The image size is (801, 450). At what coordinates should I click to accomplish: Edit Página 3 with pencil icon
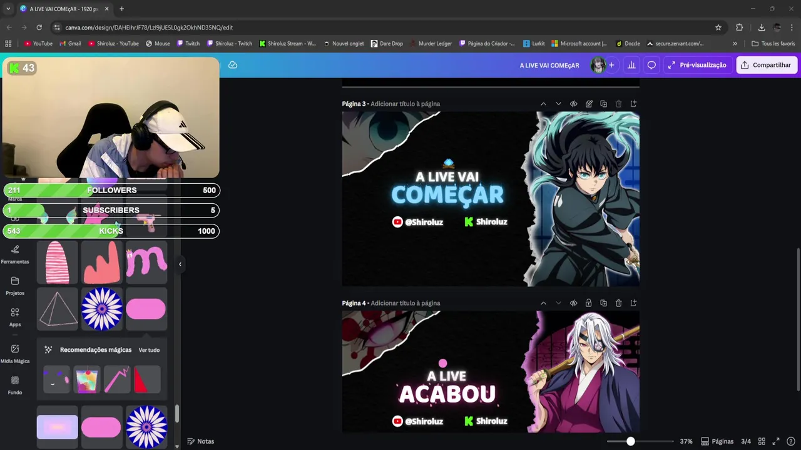589,104
